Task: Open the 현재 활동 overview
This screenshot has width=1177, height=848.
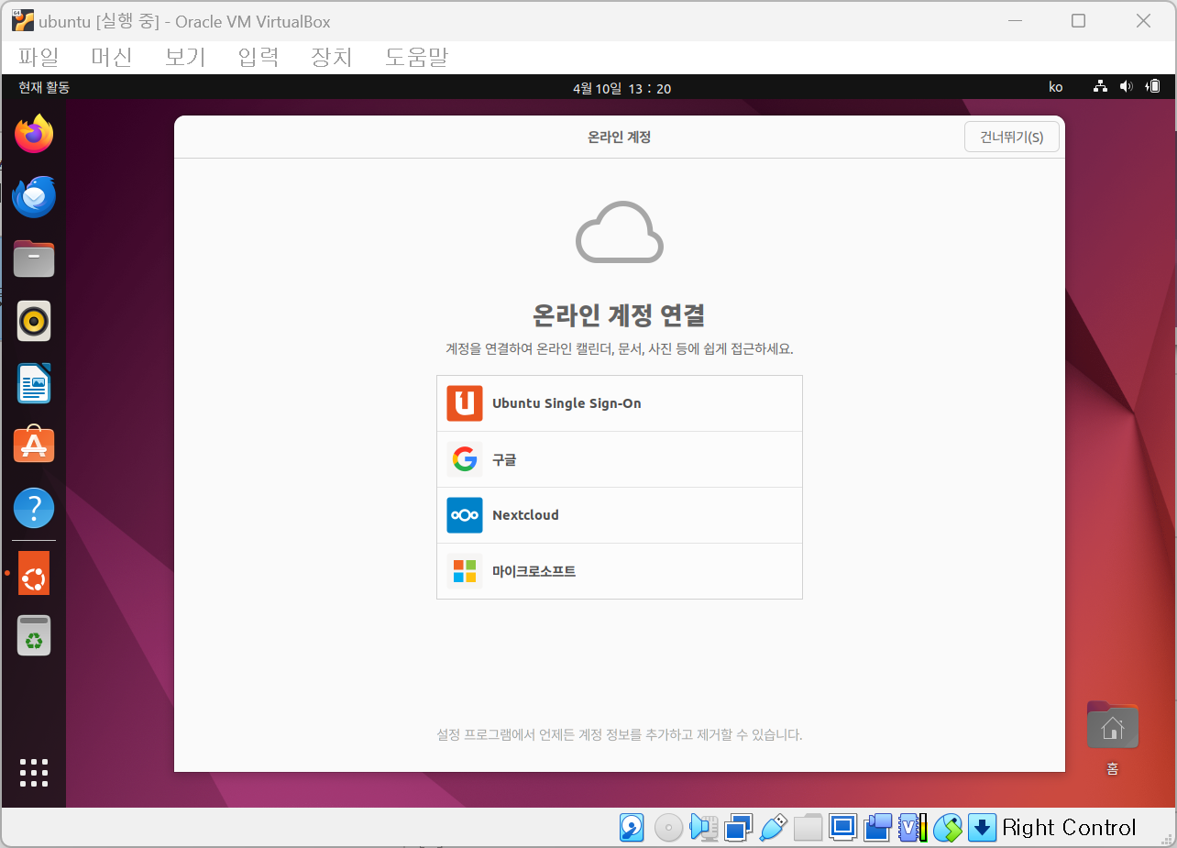Action: point(44,88)
